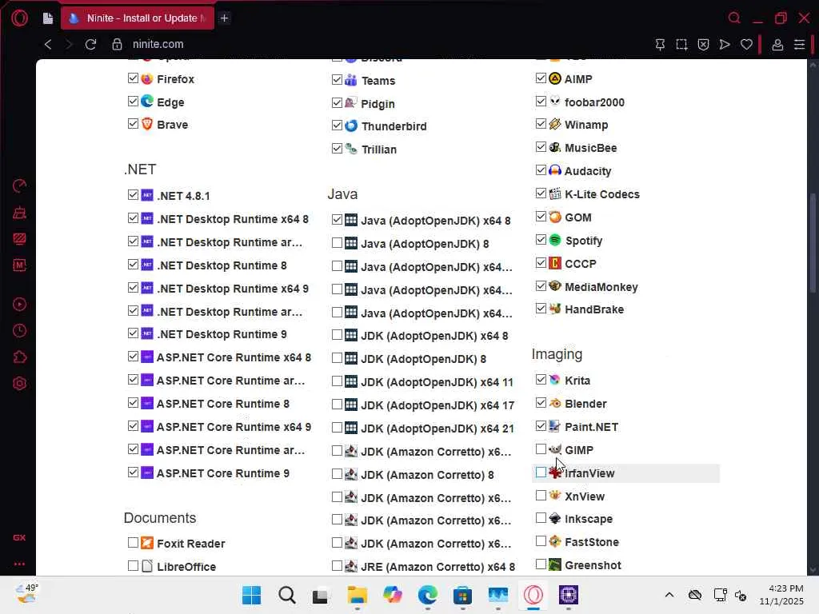The image size is (819, 614).
Task: Open the sidebar history clock icon
Action: click(x=19, y=331)
